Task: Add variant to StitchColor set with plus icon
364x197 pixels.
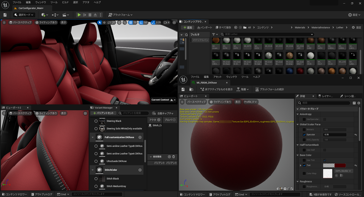Action: coord(140,170)
